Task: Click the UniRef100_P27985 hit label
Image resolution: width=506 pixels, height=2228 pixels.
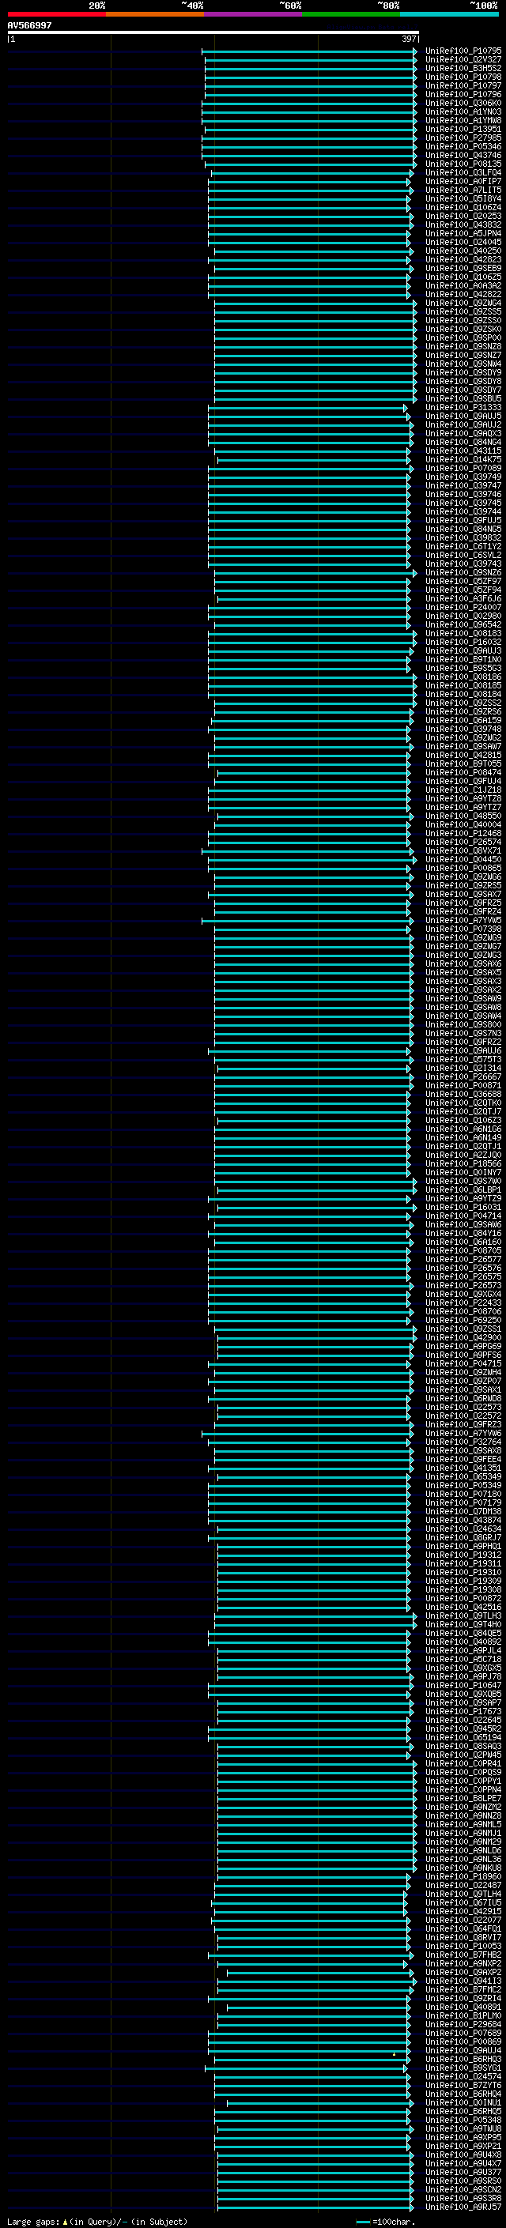Action: (463, 138)
